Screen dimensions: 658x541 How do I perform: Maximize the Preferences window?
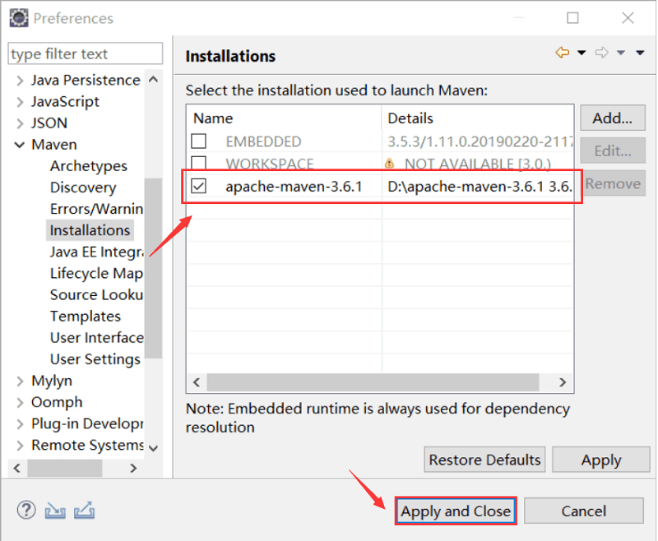[x=572, y=18]
